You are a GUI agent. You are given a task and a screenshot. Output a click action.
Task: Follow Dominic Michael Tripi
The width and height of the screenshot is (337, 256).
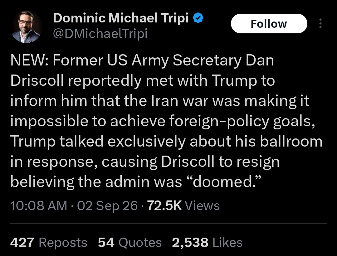tap(269, 24)
